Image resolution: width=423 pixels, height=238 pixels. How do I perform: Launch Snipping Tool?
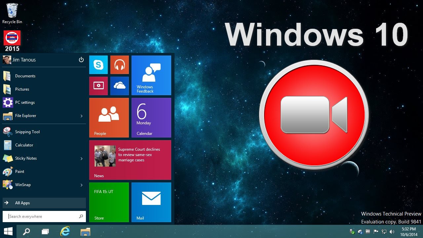[44, 132]
